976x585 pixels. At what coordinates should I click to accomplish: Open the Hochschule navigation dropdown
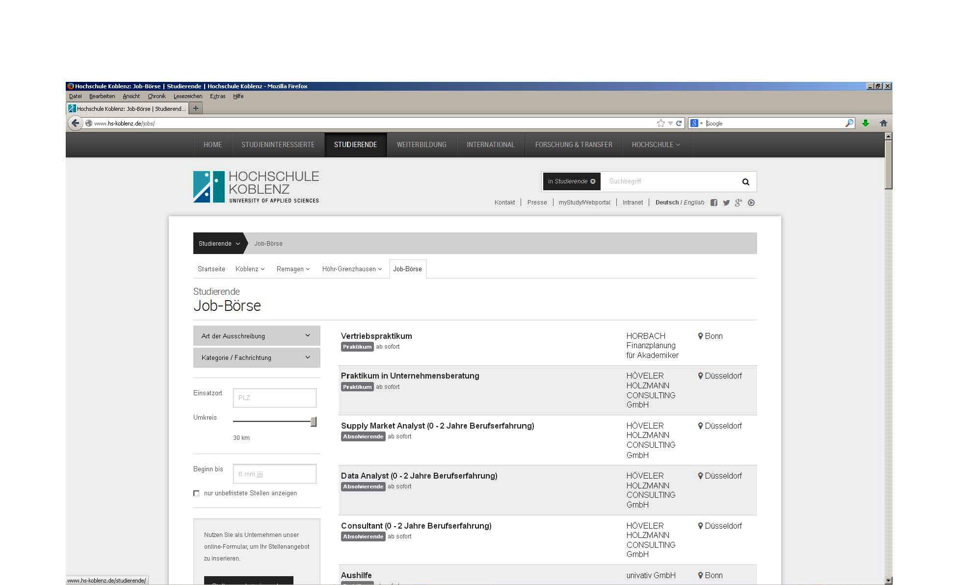tap(656, 145)
